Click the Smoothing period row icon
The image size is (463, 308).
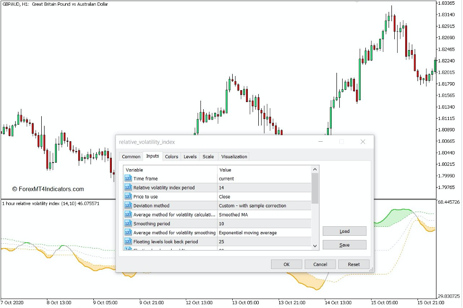pyautogui.click(x=128, y=223)
